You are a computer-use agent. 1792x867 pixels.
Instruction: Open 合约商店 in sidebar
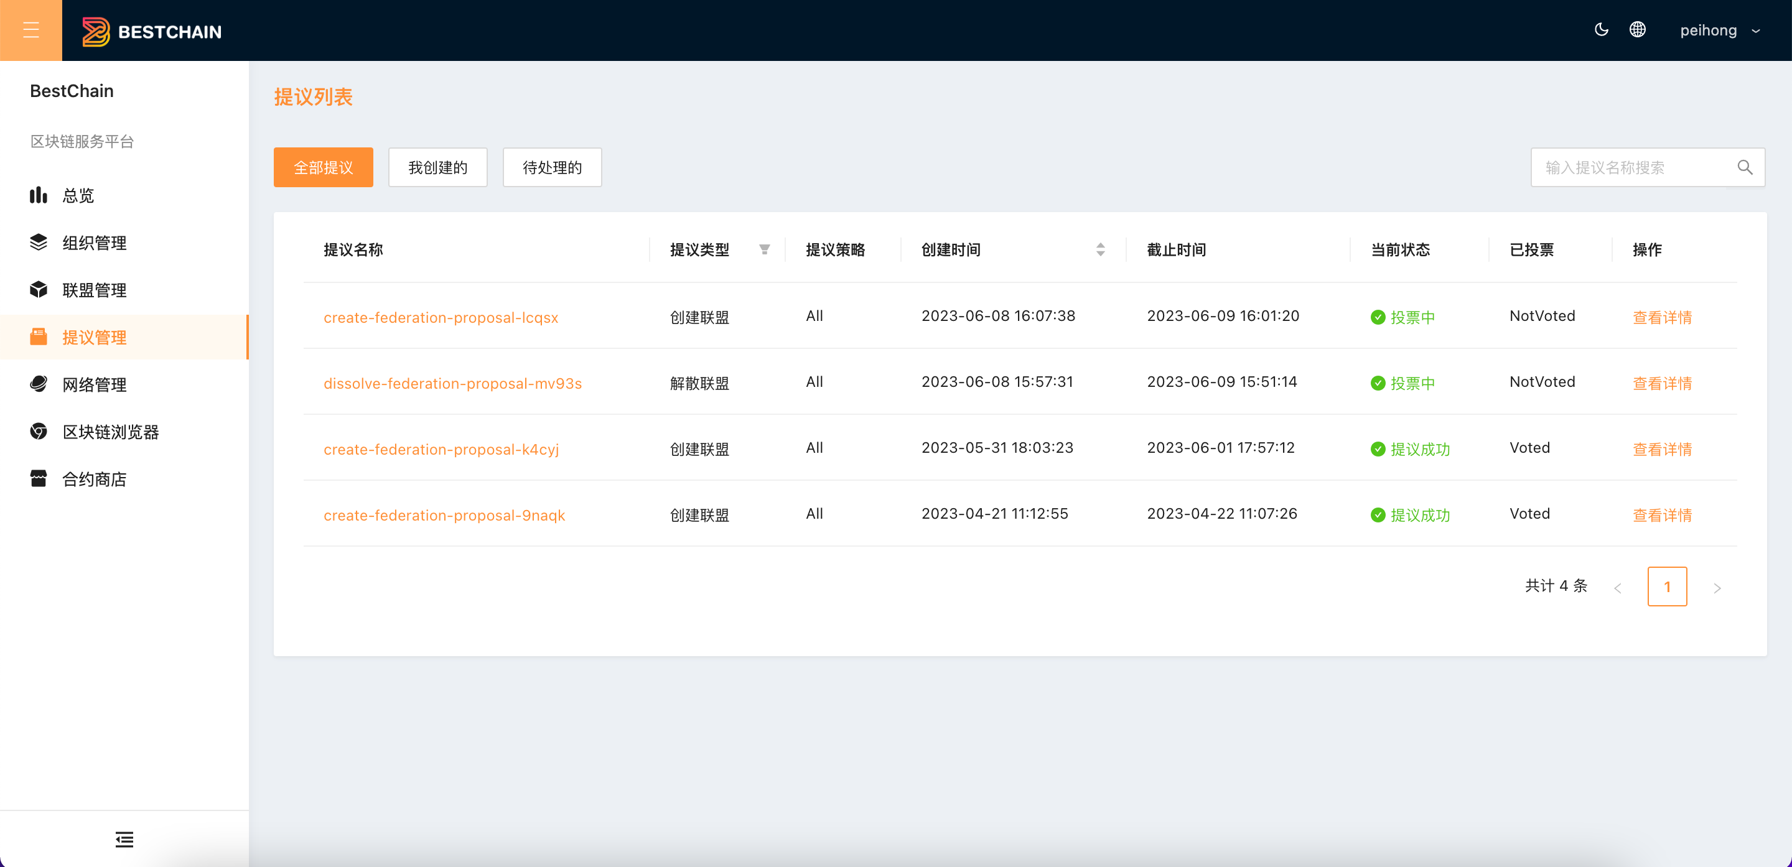(124, 479)
